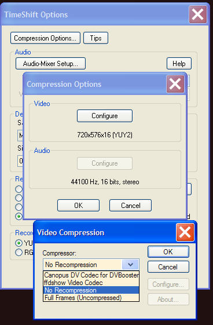Confirm Video Compression with OK
Image resolution: width=213 pixels, height=325 pixels.
click(168, 252)
